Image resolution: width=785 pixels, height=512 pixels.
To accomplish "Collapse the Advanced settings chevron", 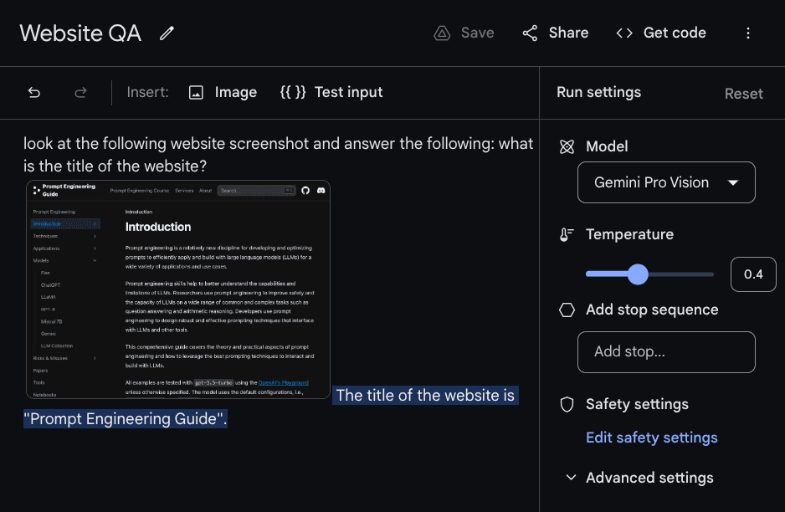I will click(x=571, y=478).
